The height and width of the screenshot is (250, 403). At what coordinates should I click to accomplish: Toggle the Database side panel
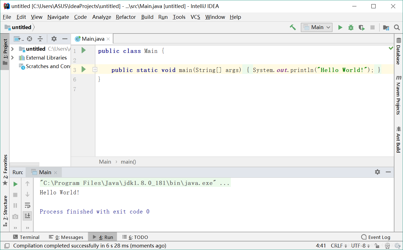[398, 51]
